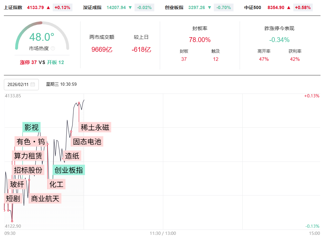Click the market heat help question-mark icon

click(53, 49)
